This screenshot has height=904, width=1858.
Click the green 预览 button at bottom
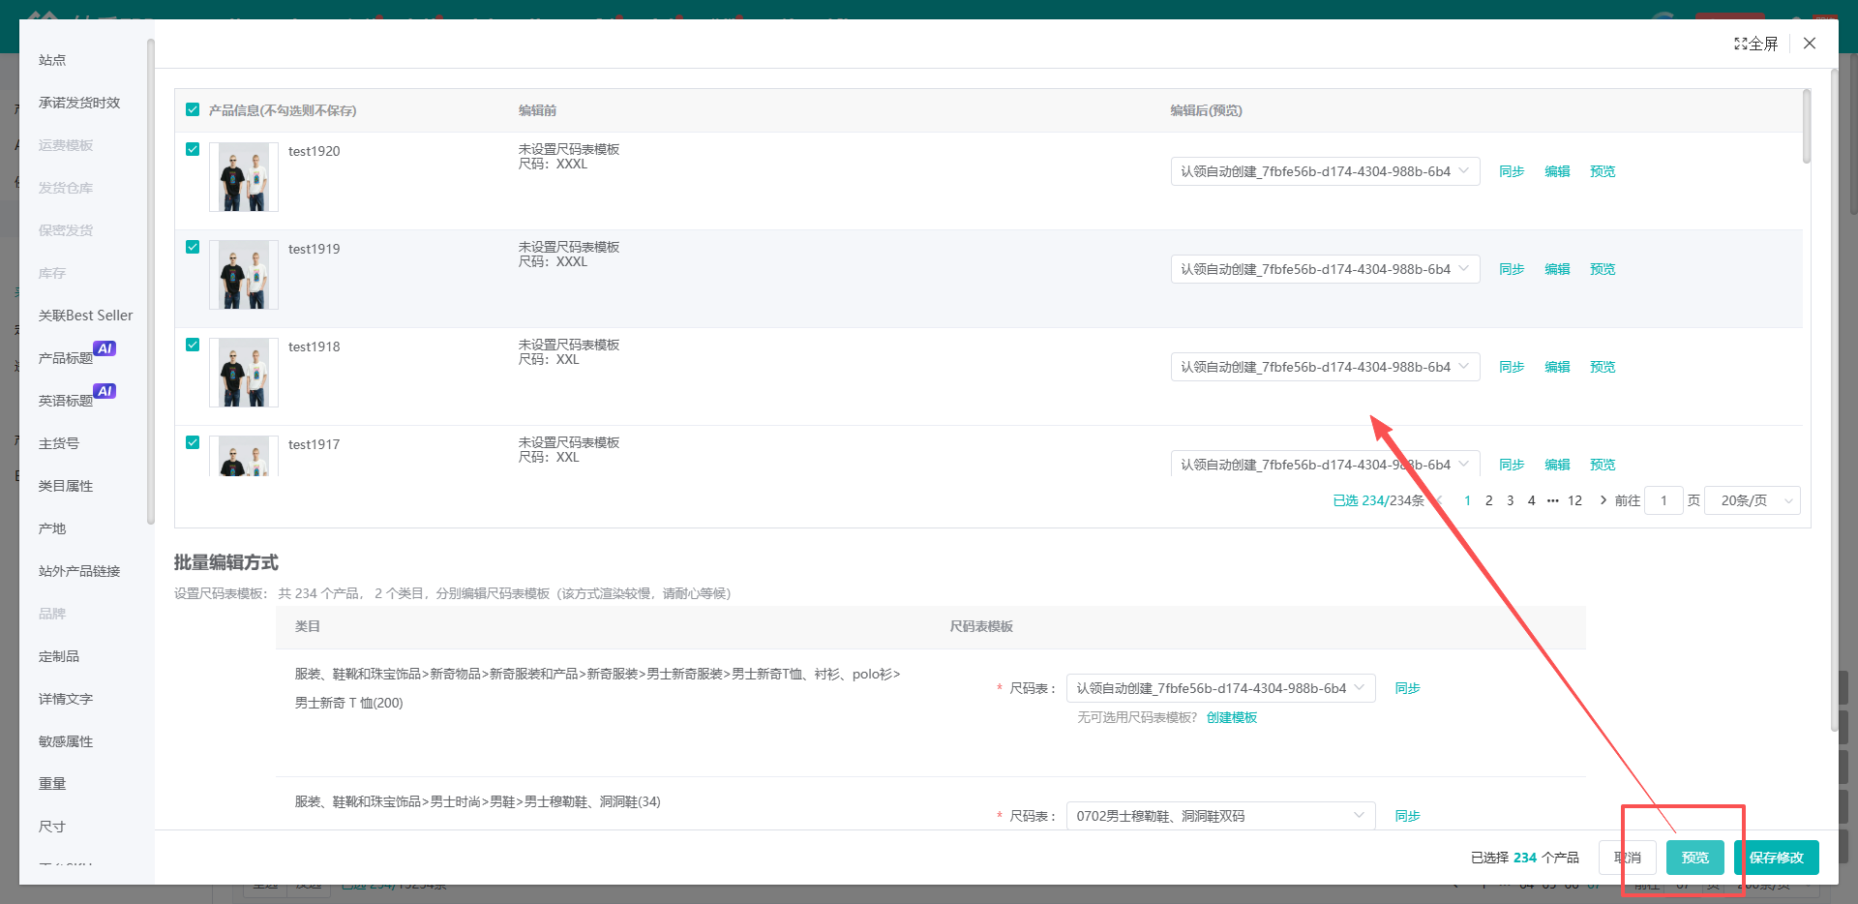coord(1695,858)
